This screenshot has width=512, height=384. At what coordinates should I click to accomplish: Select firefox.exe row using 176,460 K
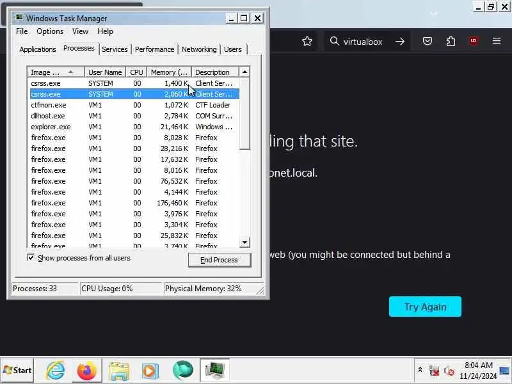(134, 203)
